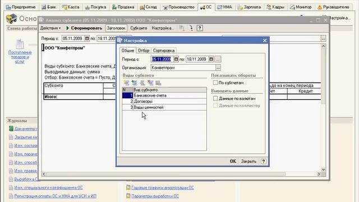Viewport: 359px width, 202px height.
Task: Open Регистрация оплаты ОС и НМА link
Action: 55,196
